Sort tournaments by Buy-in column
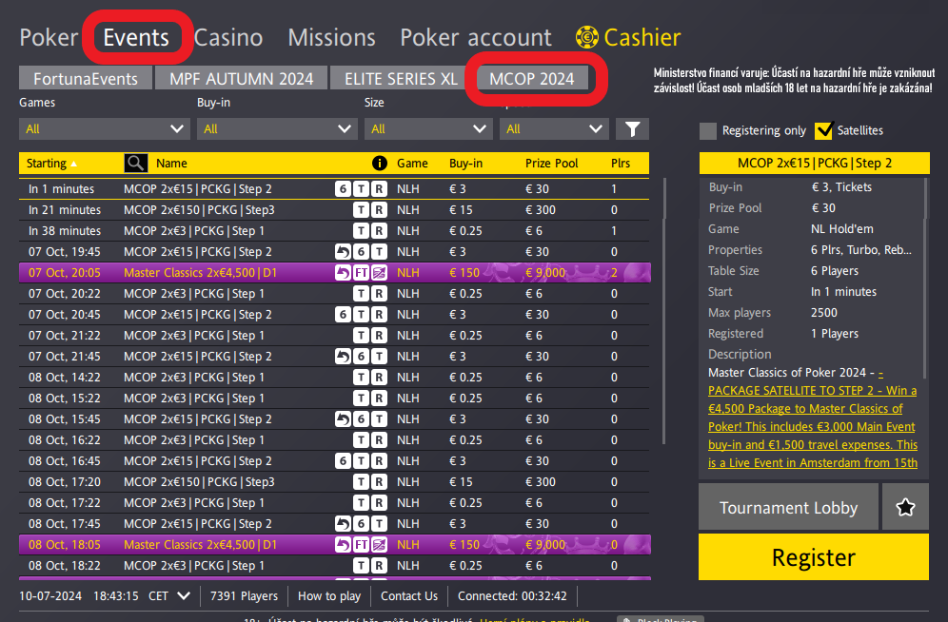This screenshot has width=948, height=622. [x=465, y=163]
